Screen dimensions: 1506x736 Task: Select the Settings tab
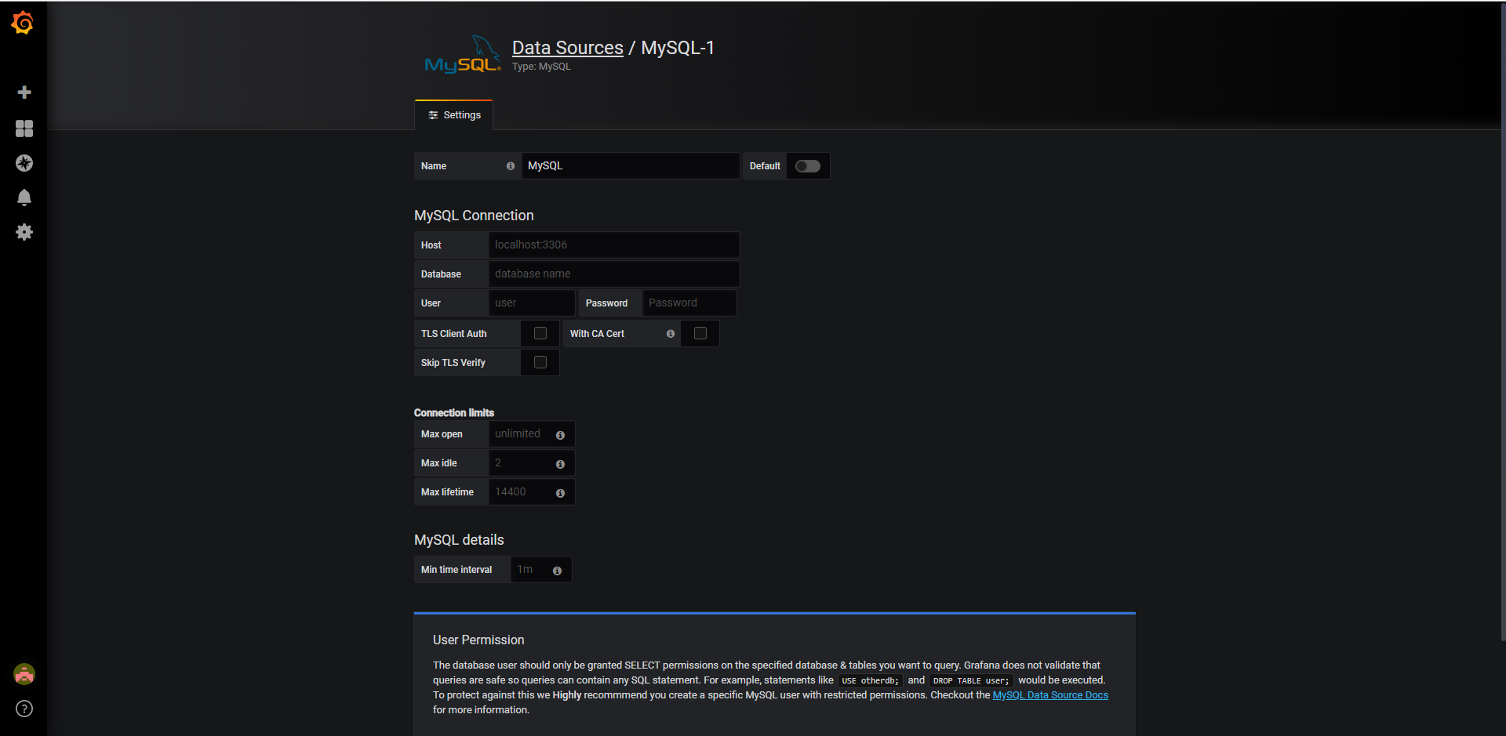click(454, 115)
